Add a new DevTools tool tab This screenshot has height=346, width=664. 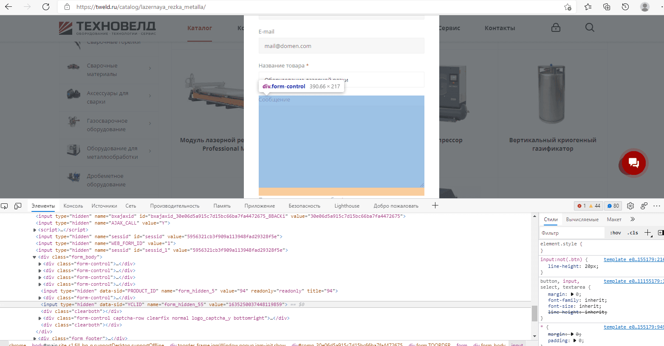[x=435, y=205]
